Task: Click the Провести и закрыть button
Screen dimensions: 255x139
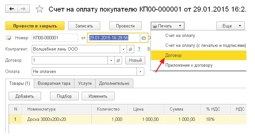Action: click(x=35, y=26)
